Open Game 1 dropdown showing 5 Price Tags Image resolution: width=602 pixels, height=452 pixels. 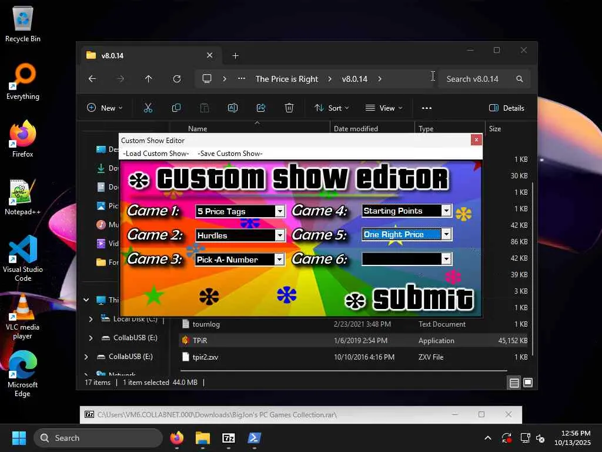280,211
